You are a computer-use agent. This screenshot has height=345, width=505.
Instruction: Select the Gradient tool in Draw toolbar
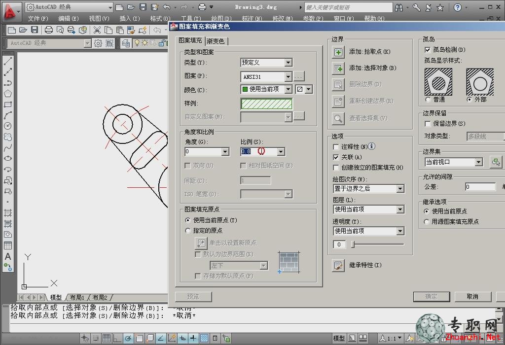pyautogui.click(x=8, y=224)
